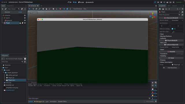Choose the Scale mode tool
The image size is (185, 104).
coord(39,9)
